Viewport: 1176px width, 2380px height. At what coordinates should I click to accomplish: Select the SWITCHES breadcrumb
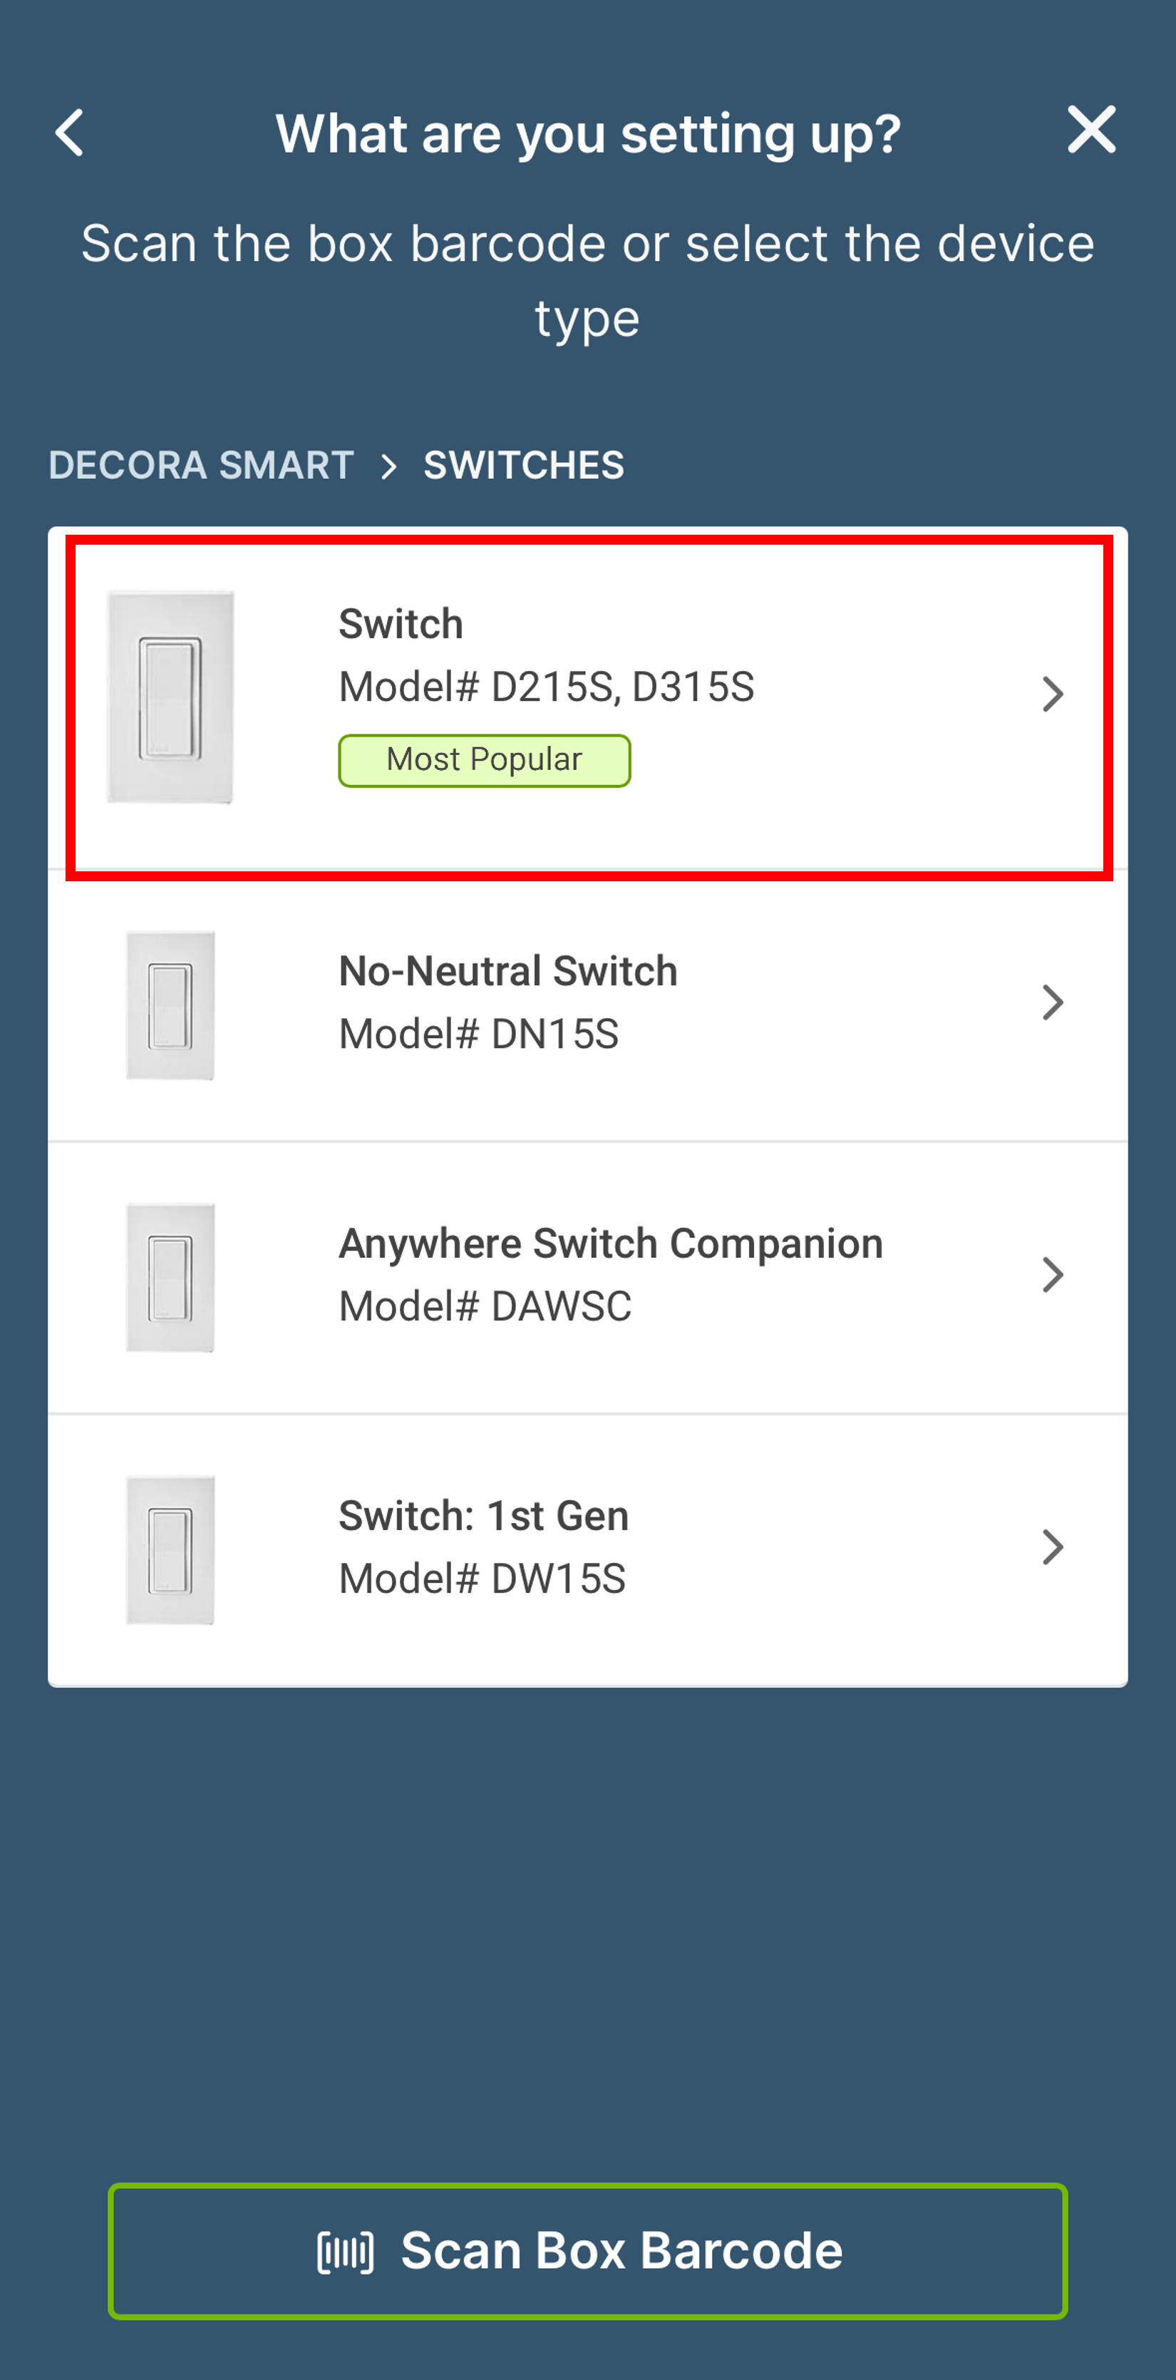pyautogui.click(x=524, y=465)
